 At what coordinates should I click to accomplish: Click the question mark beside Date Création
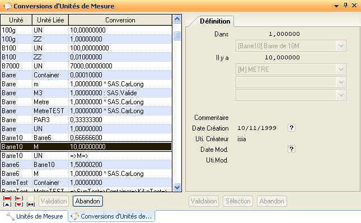(x=292, y=128)
